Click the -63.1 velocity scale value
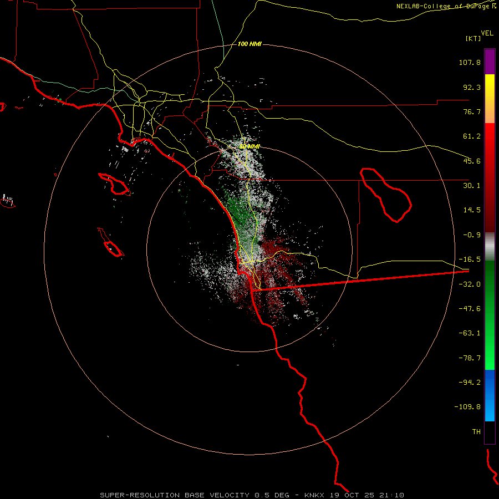Image resolution: width=499 pixels, height=499 pixels. (x=470, y=333)
